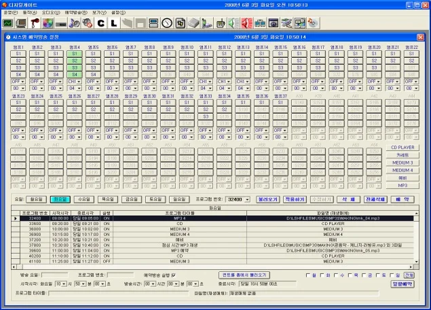Click the CD PLAYER source button

(x=402, y=148)
